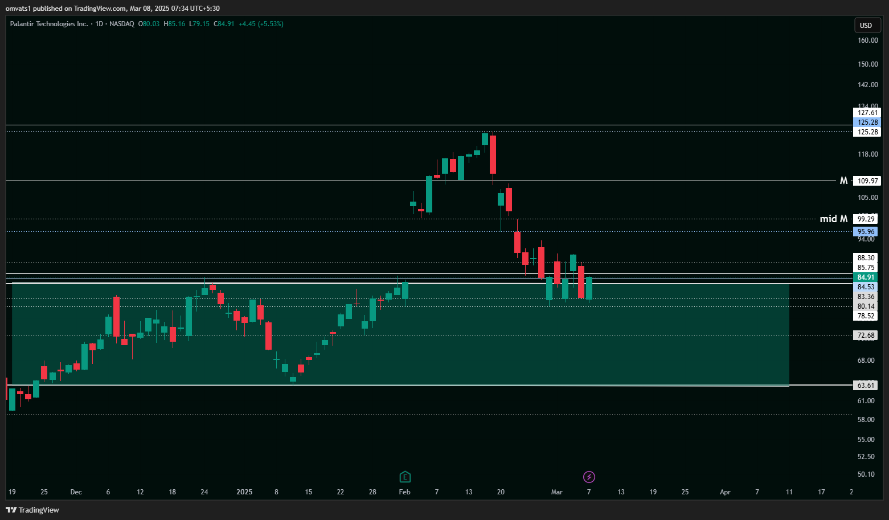
Task: Click the 78.52 price label
Action: [x=866, y=316]
